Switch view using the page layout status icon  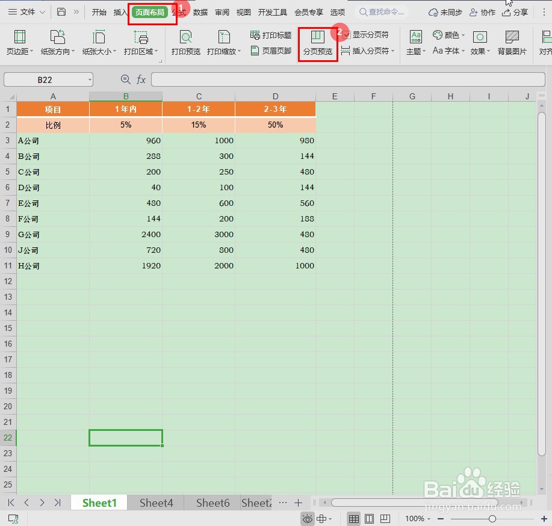370,518
